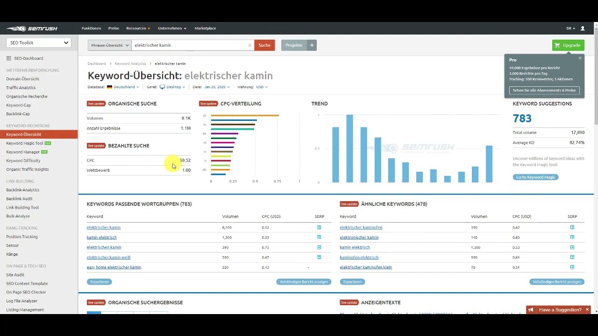Expand the Unternehmen menu
The height and width of the screenshot is (336, 598).
click(172, 28)
